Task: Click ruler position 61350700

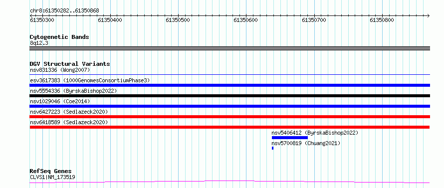Action: 314,20
